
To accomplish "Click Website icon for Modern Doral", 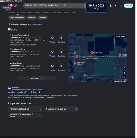I will pyautogui.click(x=52, y=66).
